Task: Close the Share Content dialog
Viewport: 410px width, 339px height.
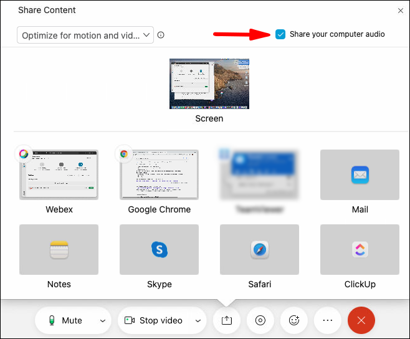Action: click(x=400, y=11)
